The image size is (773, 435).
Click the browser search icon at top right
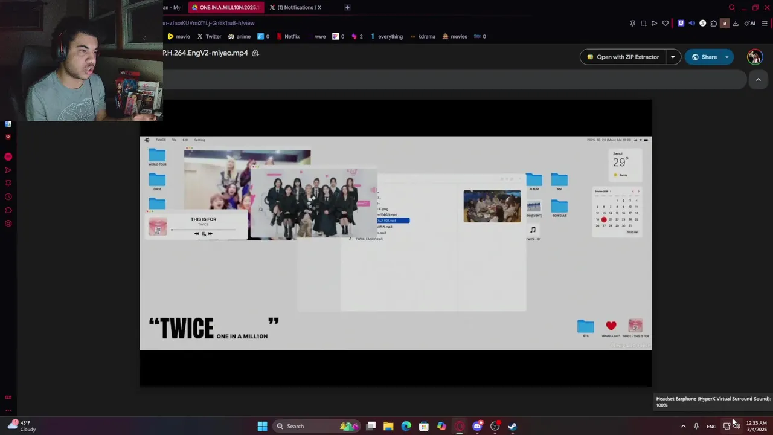[x=732, y=7]
